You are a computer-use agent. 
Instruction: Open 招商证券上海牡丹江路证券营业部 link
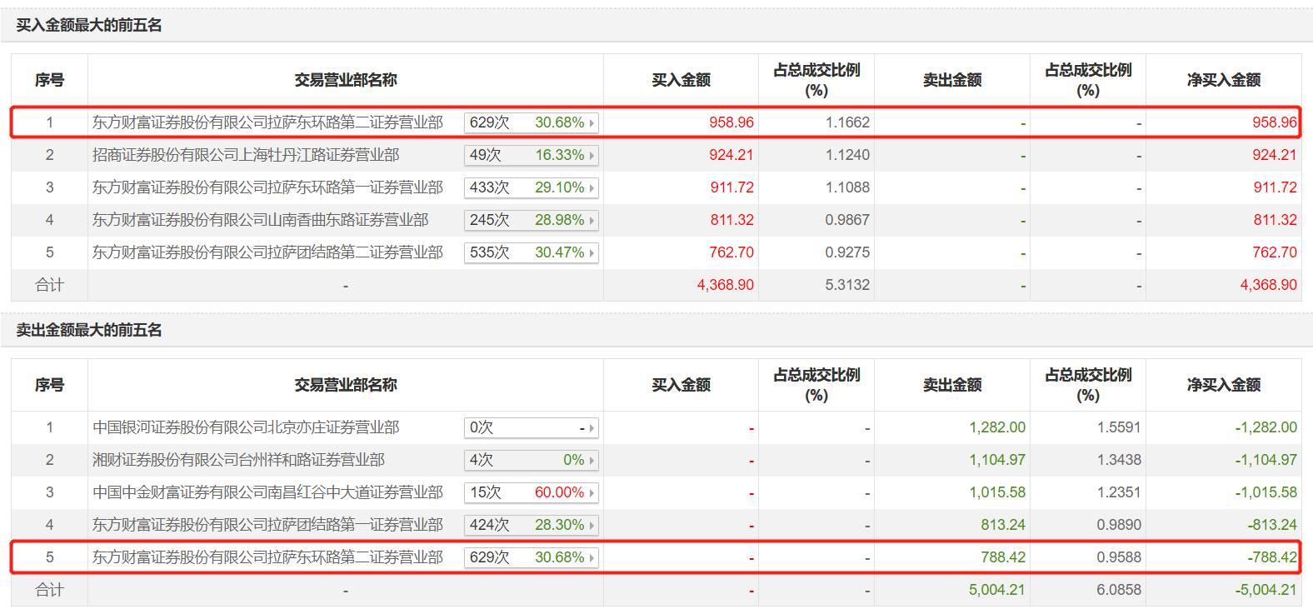pyautogui.click(x=246, y=155)
